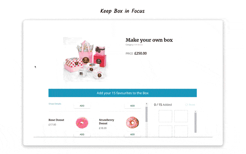Expand the Show Details link
The image size is (246, 154).
point(55,104)
